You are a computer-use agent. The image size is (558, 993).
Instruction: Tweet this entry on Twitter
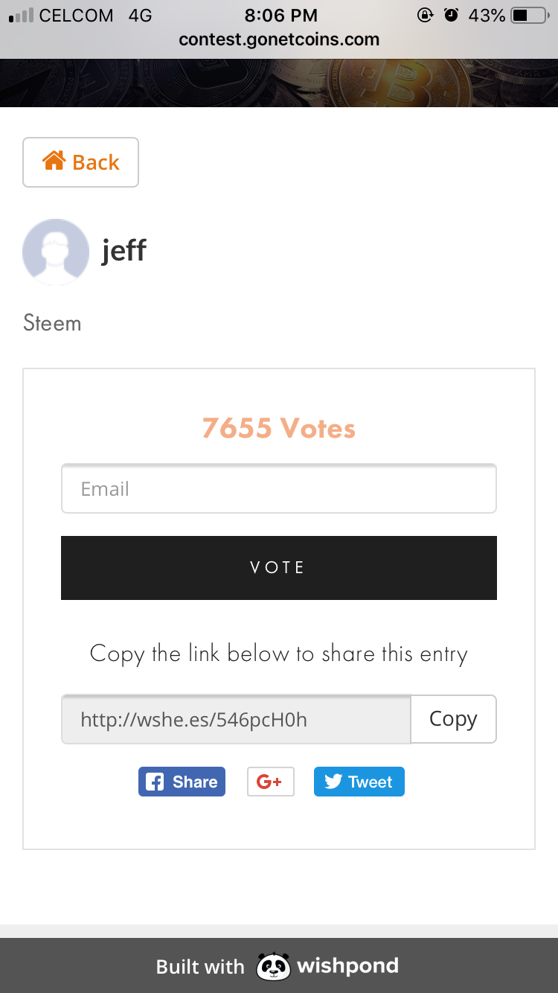359,782
